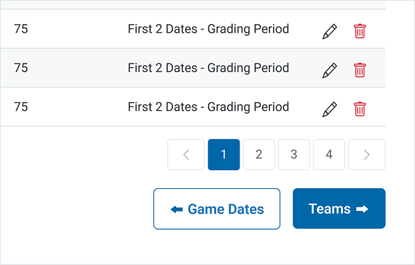Go to next page with right chevron
Viewport: 415px width, 265px height.
[x=367, y=155]
